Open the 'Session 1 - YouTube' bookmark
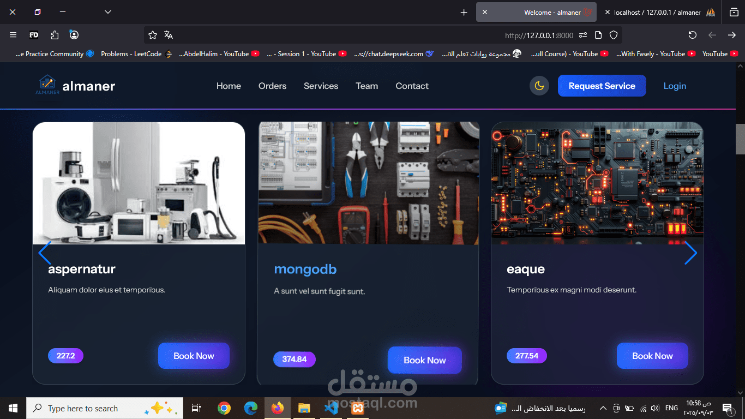Screen dimensions: 745x419 (x=307, y=54)
